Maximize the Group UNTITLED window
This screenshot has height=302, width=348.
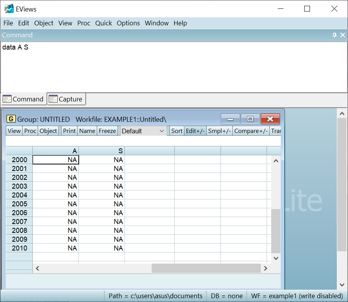250,119
